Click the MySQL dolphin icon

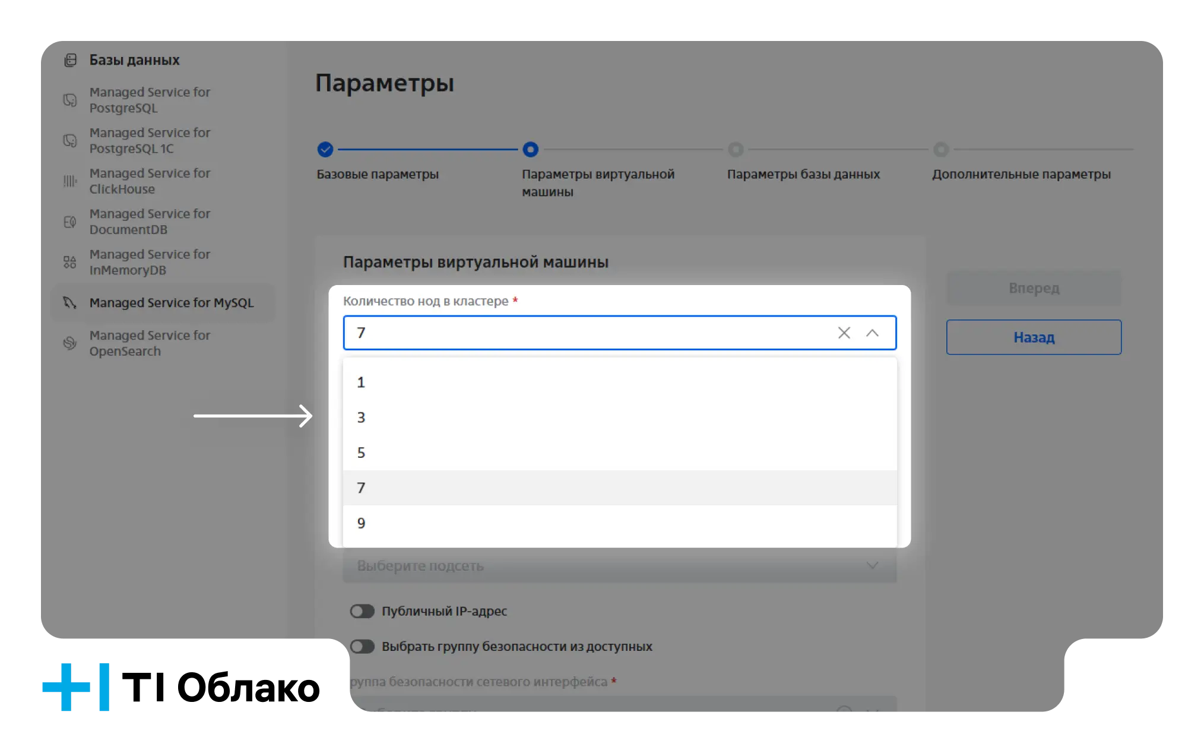70,303
